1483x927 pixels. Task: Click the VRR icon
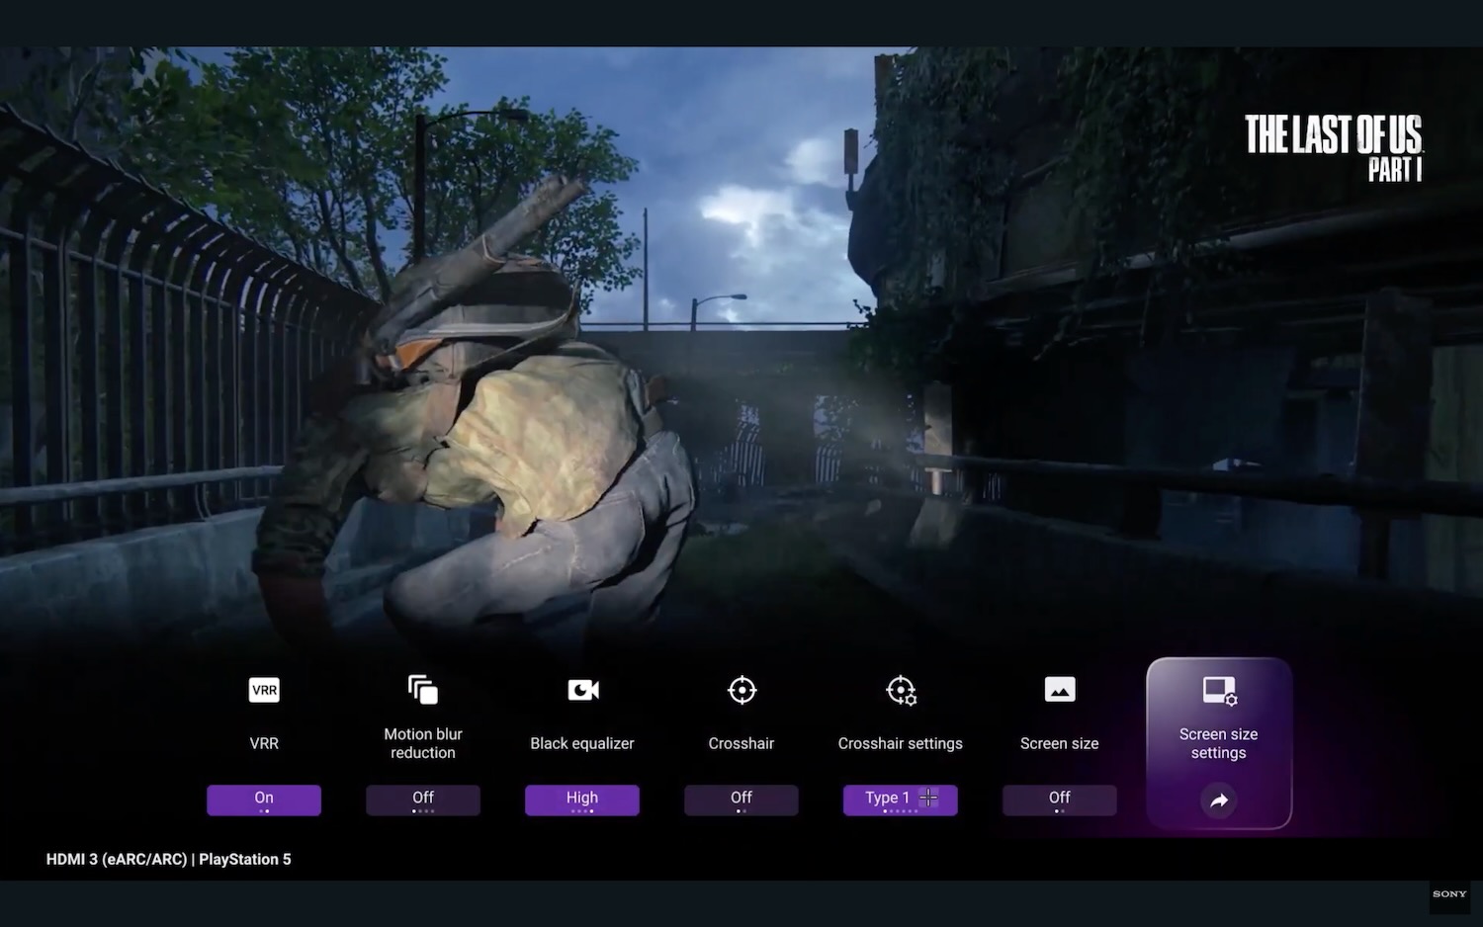pyautogui.click(x=264, y=690)
